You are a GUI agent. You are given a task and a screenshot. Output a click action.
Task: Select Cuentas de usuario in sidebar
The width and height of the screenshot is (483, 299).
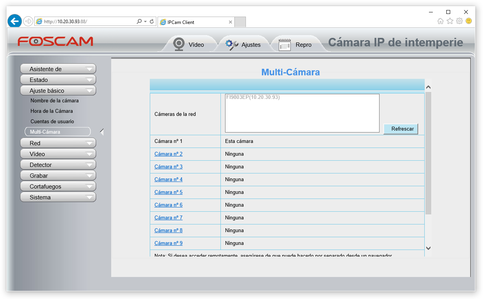coord(52,121)
